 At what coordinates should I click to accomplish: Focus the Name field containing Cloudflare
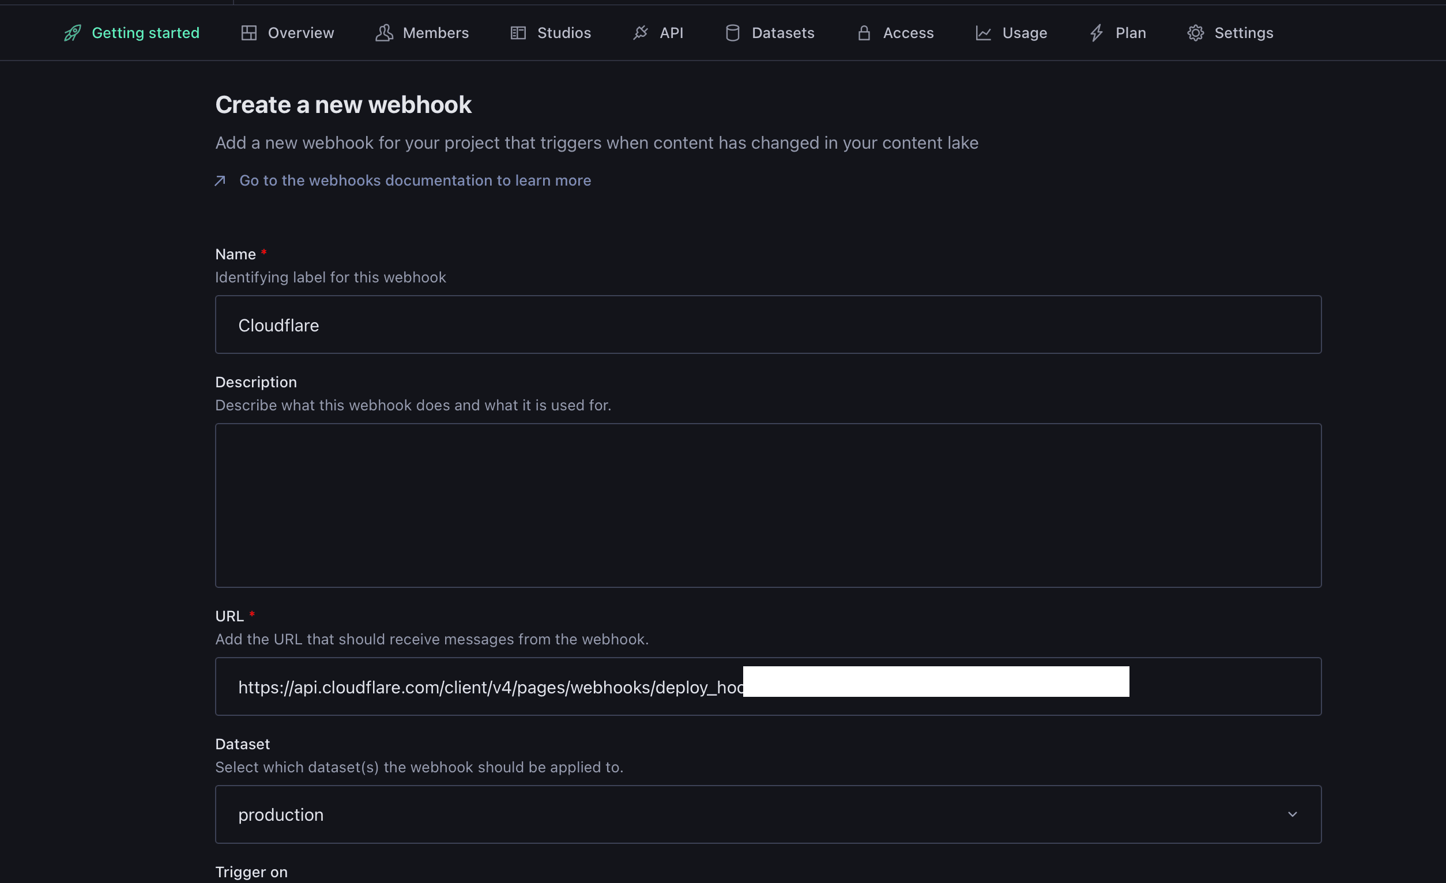pos(767,324)
